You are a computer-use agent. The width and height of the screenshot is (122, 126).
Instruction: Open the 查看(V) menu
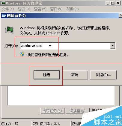coord(40,9)
